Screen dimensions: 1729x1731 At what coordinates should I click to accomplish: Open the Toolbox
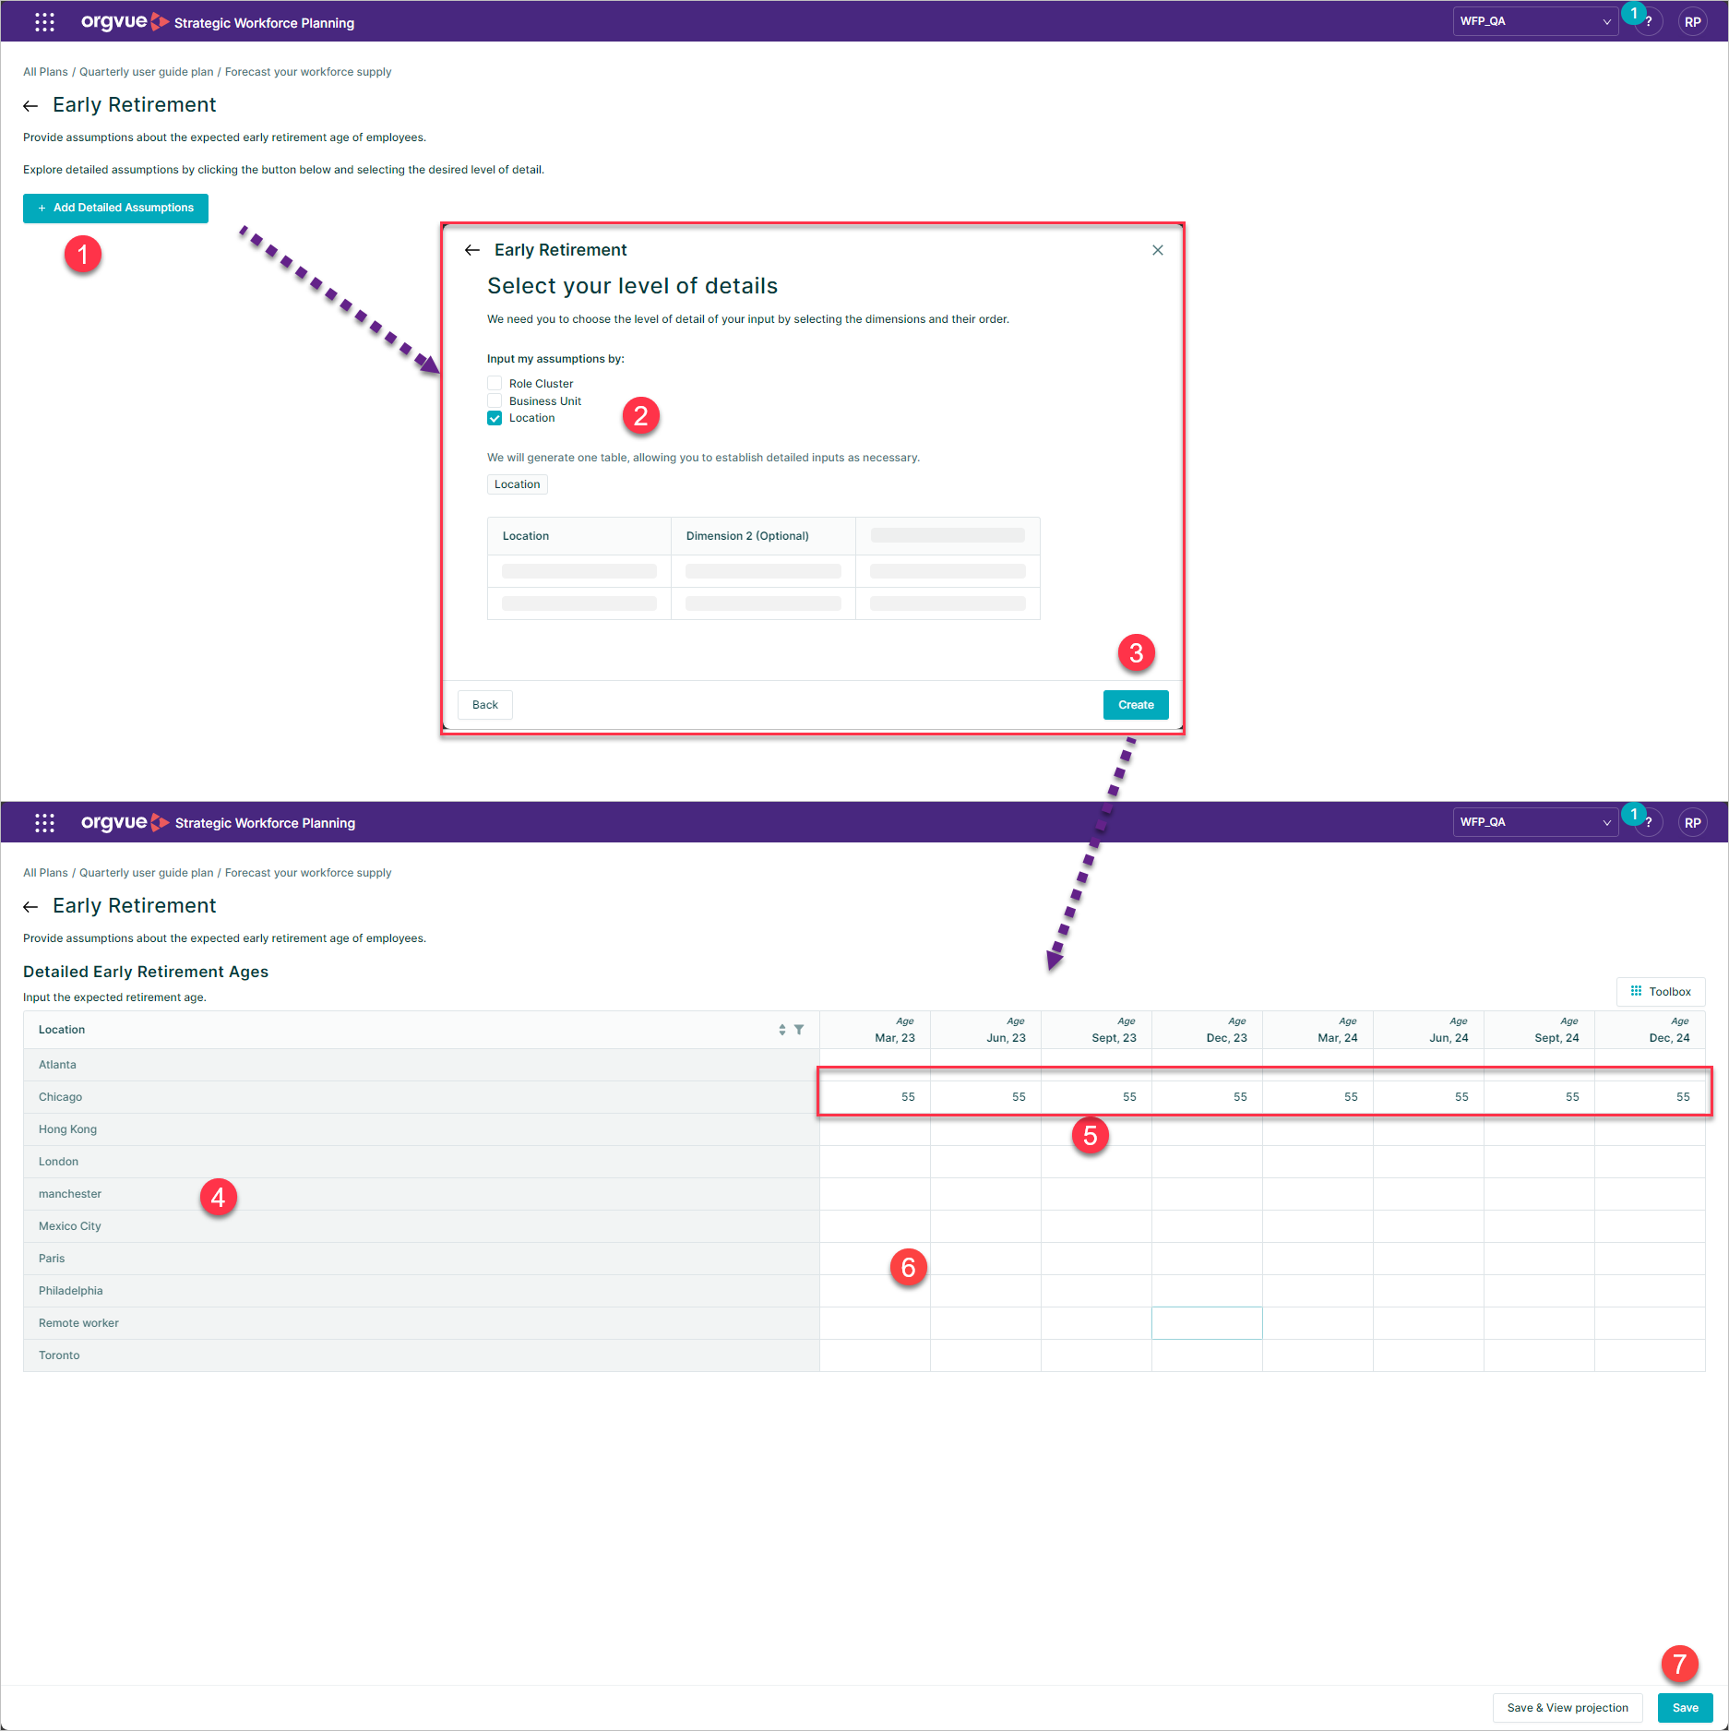pyautogui.click(x=1661, y=992)
